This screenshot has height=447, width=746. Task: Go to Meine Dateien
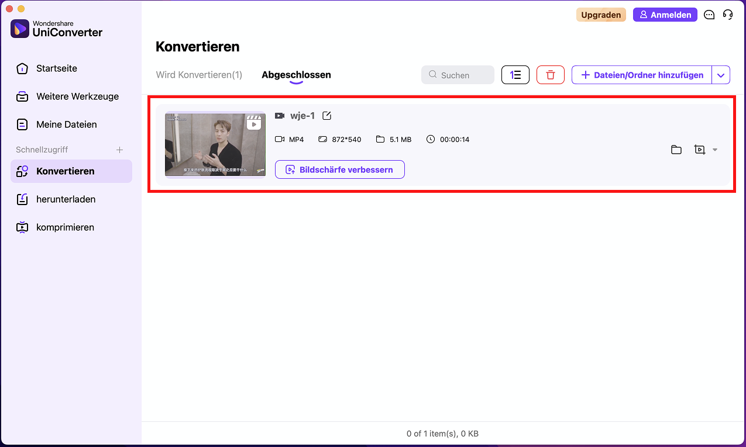coord(71,124)
